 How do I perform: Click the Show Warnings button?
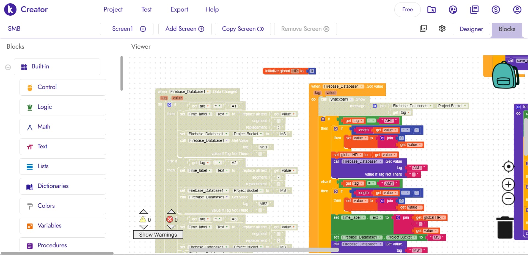tap(158, 235)
